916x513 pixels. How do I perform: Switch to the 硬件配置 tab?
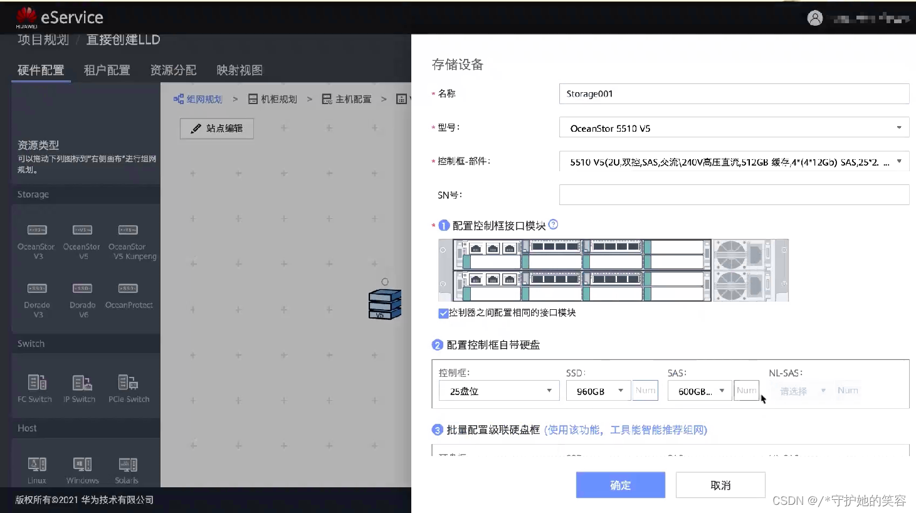[x=41, y=70]
